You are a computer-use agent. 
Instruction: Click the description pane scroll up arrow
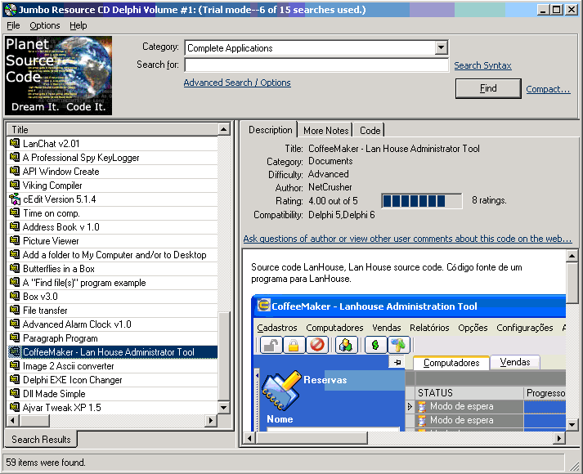point(572,256)
